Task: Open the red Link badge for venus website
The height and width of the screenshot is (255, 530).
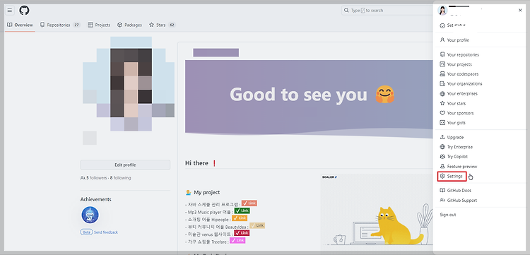Action: [x=242, y=233]
